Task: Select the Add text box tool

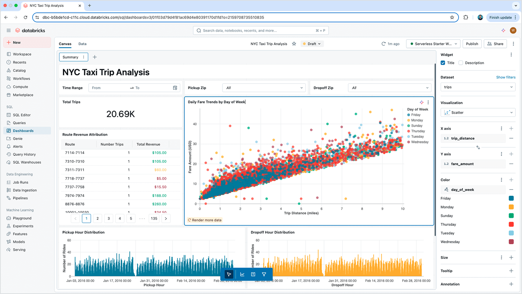Action: pyautogui.click(x=253, y=274)
